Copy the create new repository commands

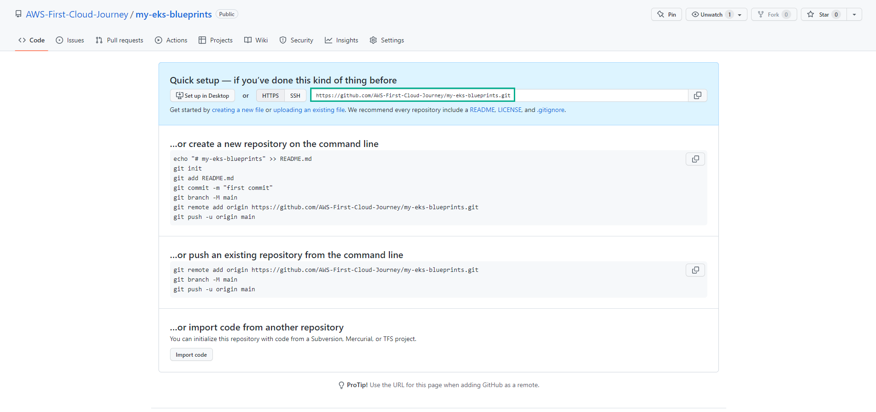(695, 159)
